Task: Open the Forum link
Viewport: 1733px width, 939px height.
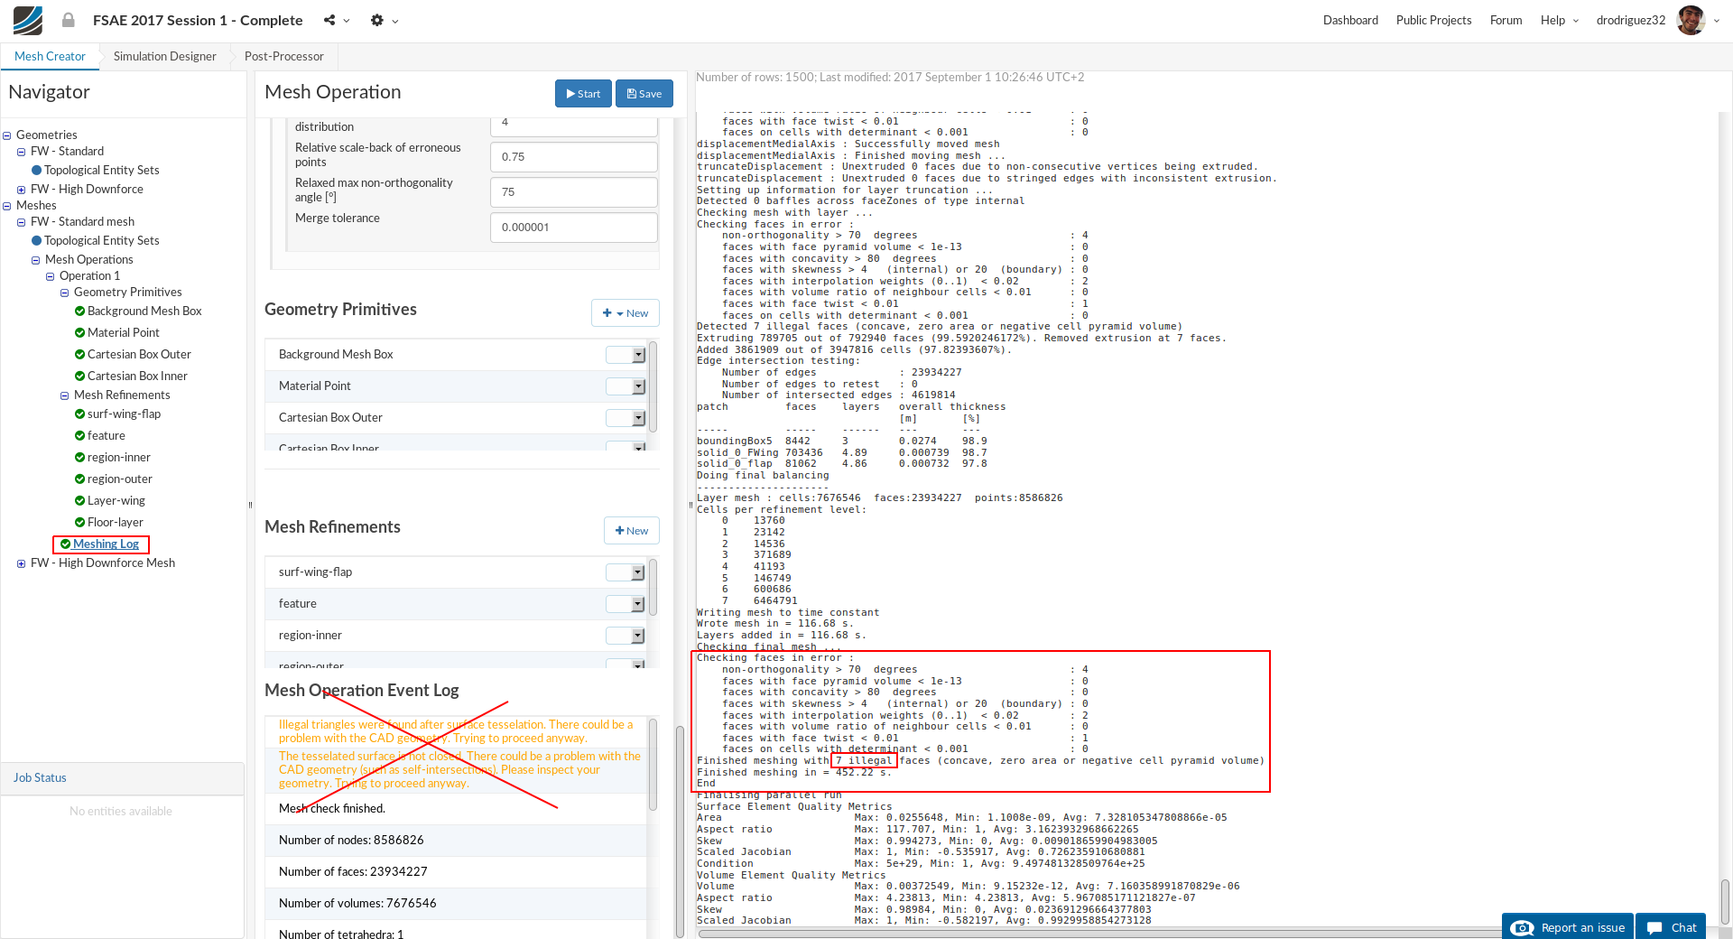Action: (x=1506, y=20)
